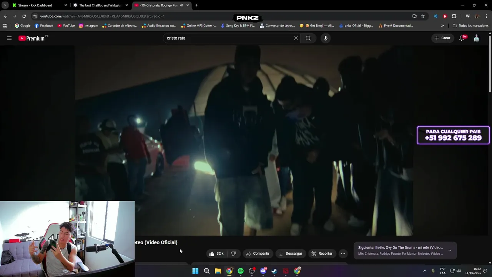Viewport: 492px width, 277px height.
Task: Show more bookmarks with the chevron
Action: (x=442, y=26)
